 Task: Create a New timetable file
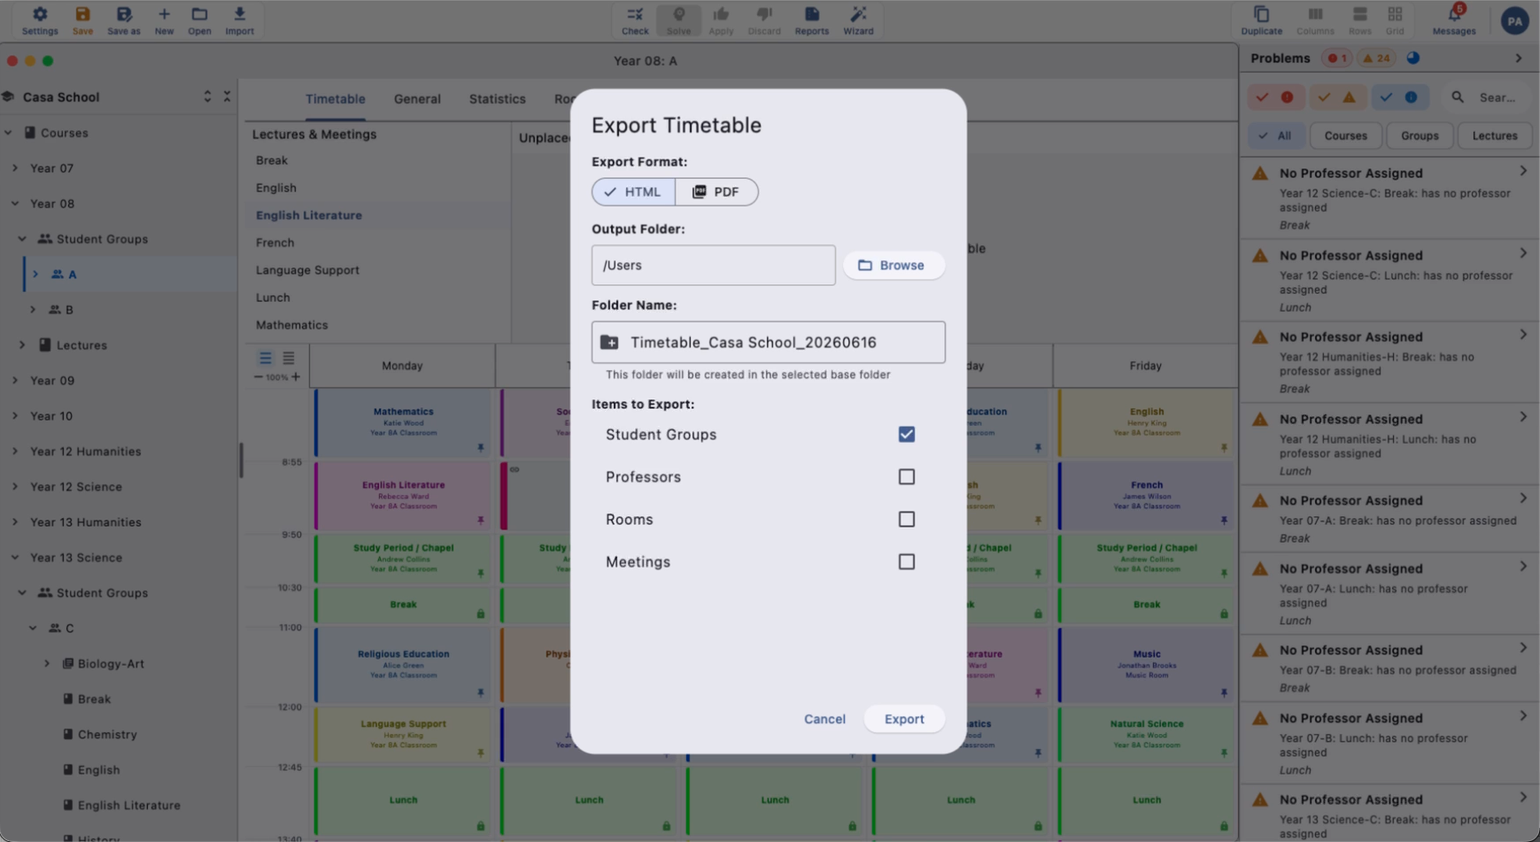[164, 20]
